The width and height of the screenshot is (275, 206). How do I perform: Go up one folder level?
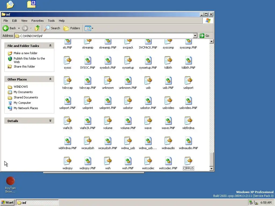pyautogui.click(x=37, y=28)
